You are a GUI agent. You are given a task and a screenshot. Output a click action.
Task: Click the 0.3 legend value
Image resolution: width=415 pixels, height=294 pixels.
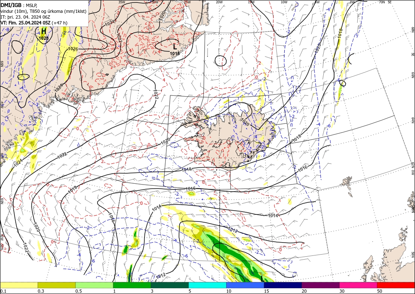[x=41, y=291]
